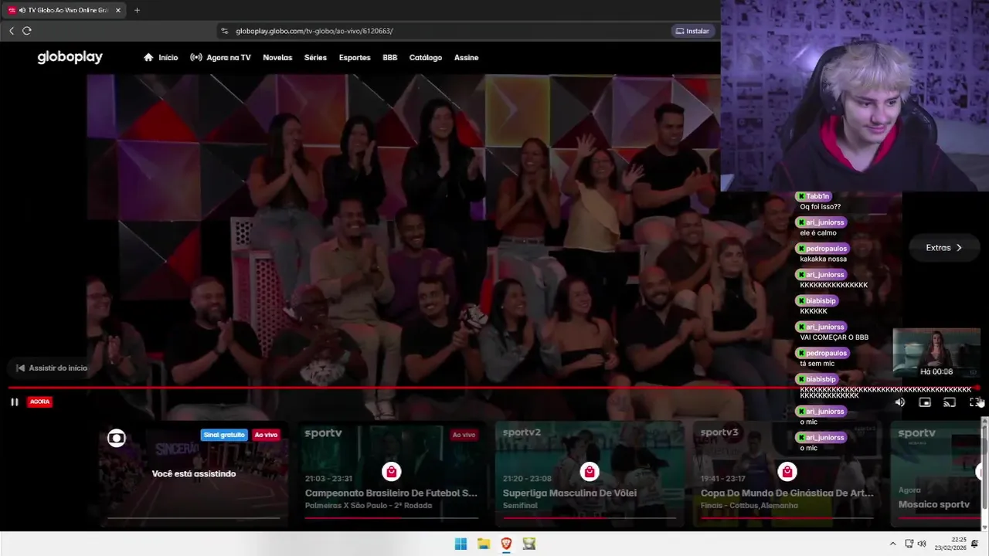Mute tab via speaker icon on tab

pyautogui.click(x=21, y=10)
